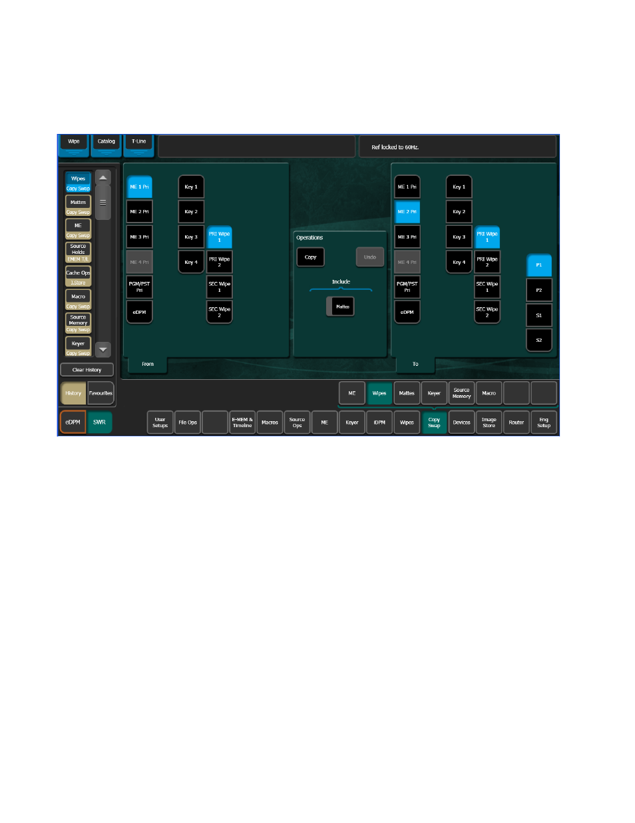Switch to Wipes copy swap category tab
Image resolution: width=635 pixels, height=823 pixels.
379,393
